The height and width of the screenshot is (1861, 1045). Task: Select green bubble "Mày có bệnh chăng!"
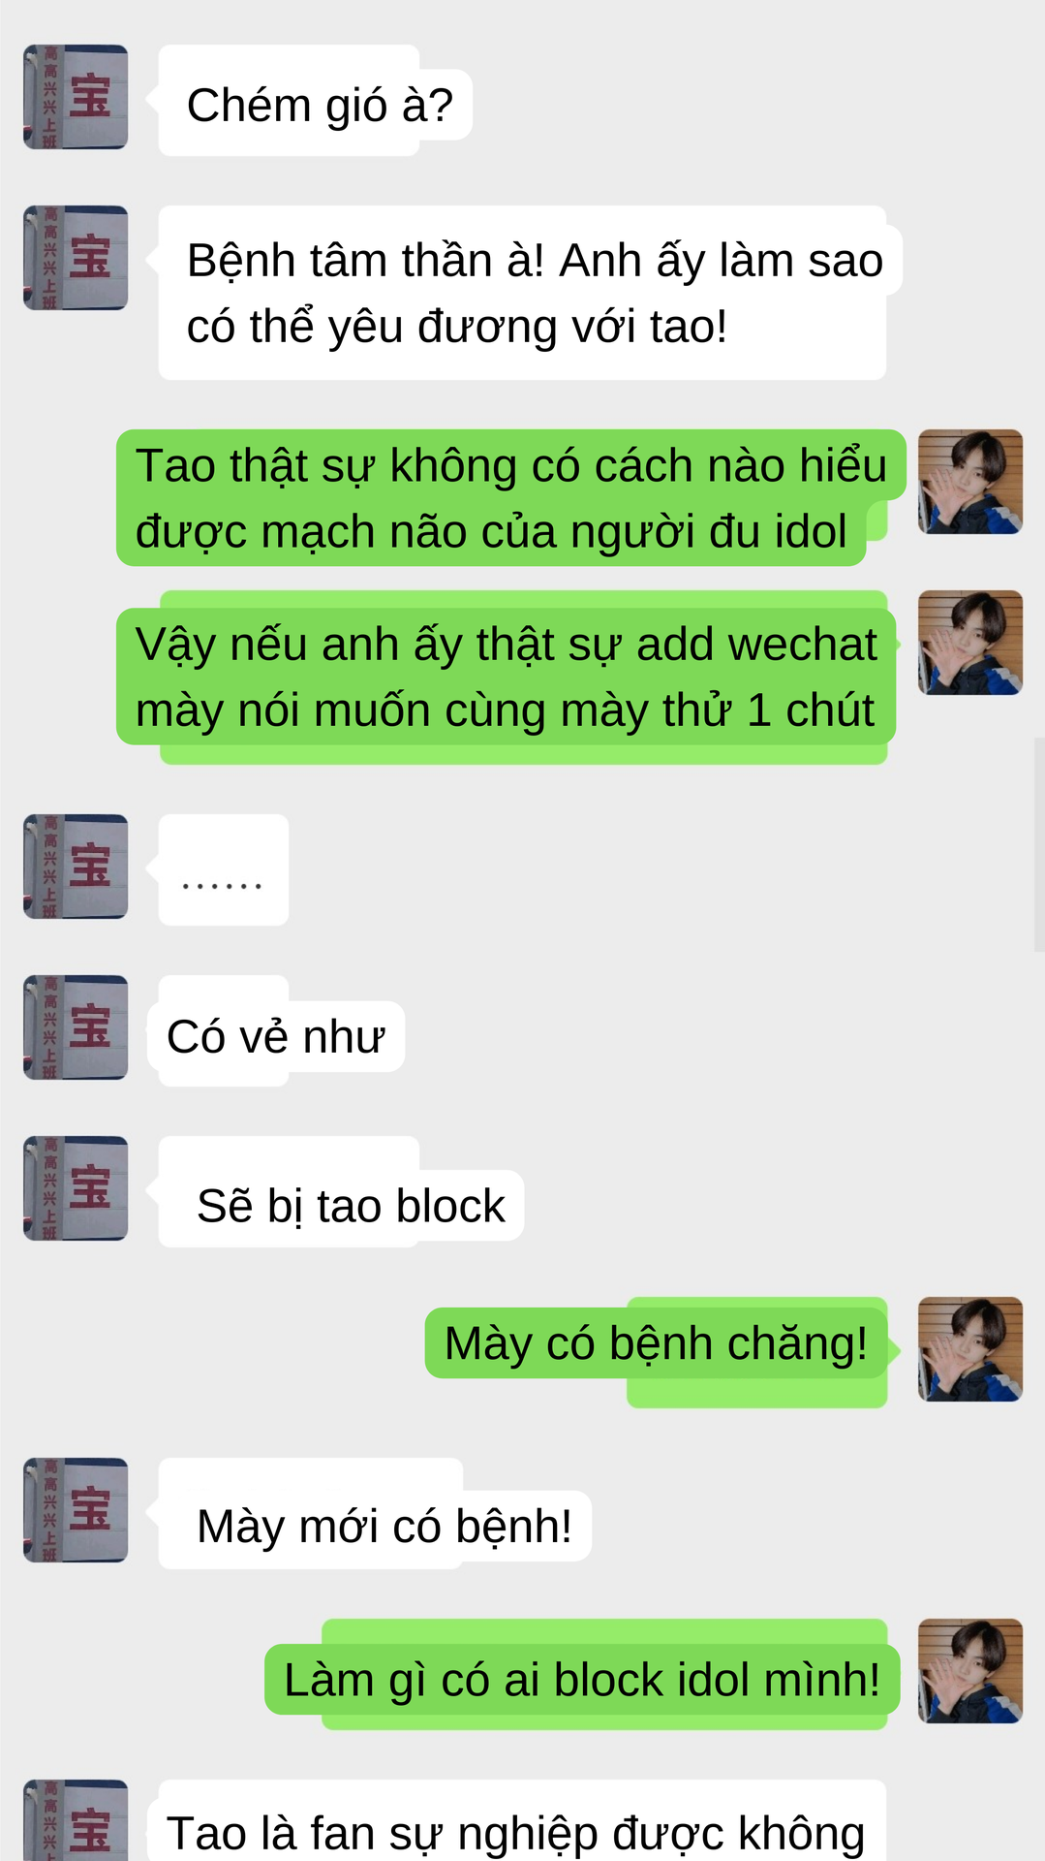click(657, 1352)
